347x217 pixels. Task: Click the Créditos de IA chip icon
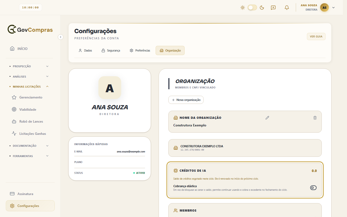click(x=176, y=171)
